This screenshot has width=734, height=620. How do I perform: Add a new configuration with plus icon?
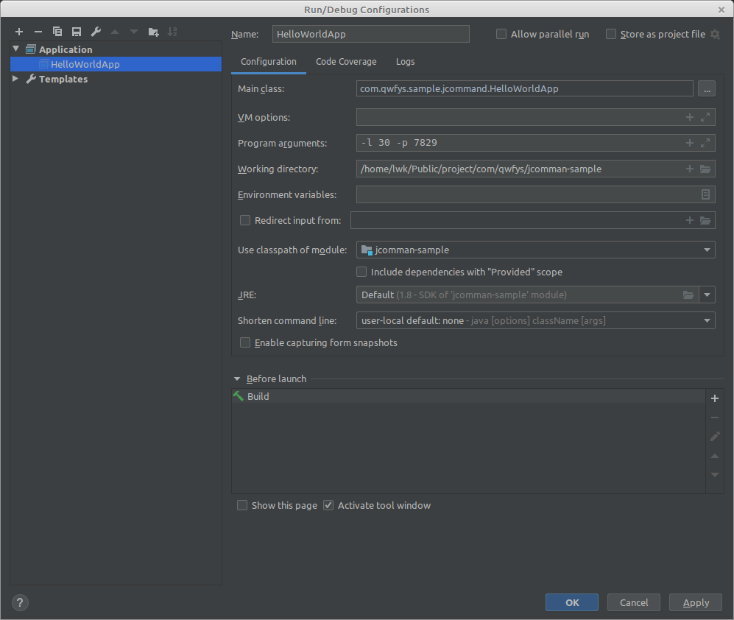coord(19,32)
